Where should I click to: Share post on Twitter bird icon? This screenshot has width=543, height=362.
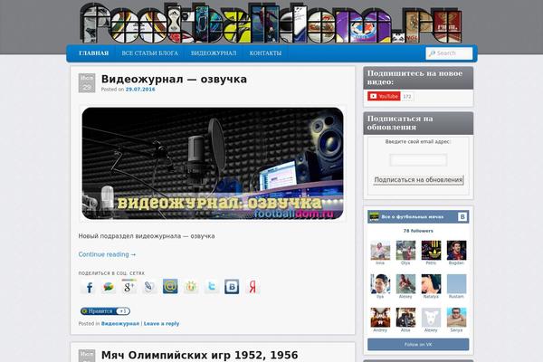click(x=212, y=287)
